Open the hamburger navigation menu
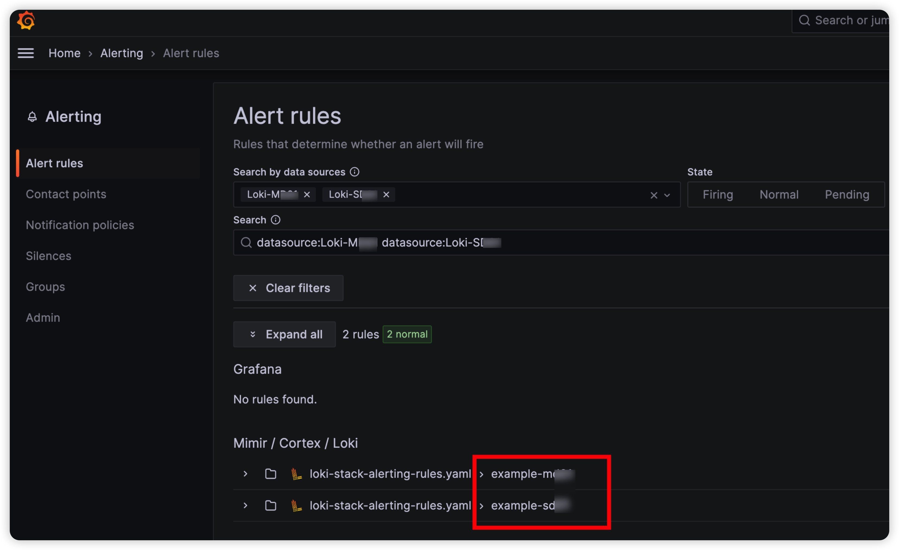 click(25, 53)
